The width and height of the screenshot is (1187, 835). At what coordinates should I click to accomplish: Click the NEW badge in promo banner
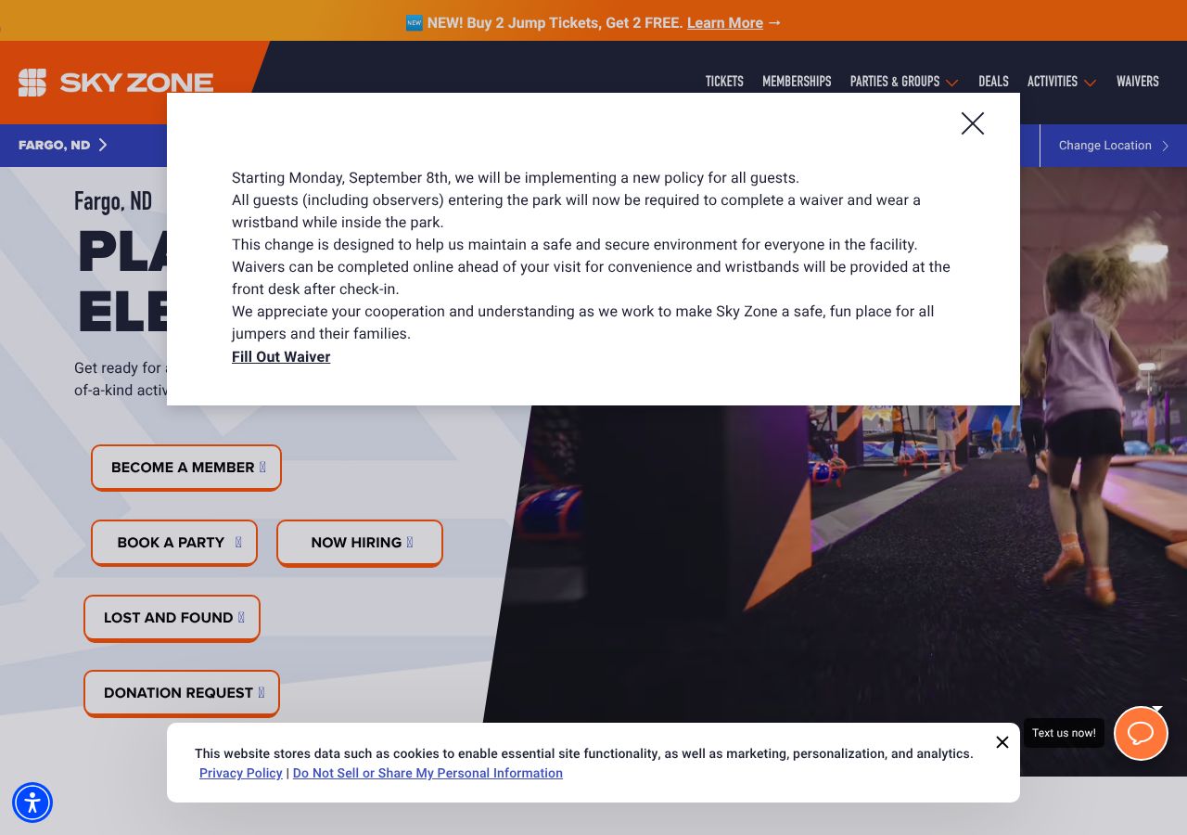point(415,22)
